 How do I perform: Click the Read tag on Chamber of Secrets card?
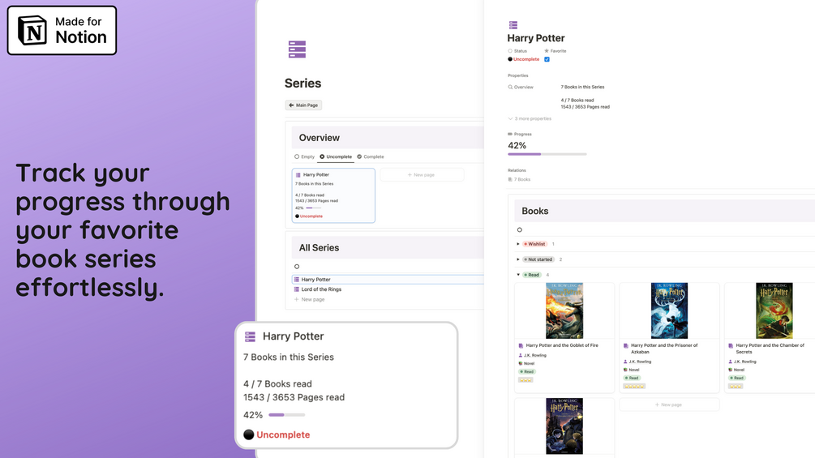pos(736,378)
